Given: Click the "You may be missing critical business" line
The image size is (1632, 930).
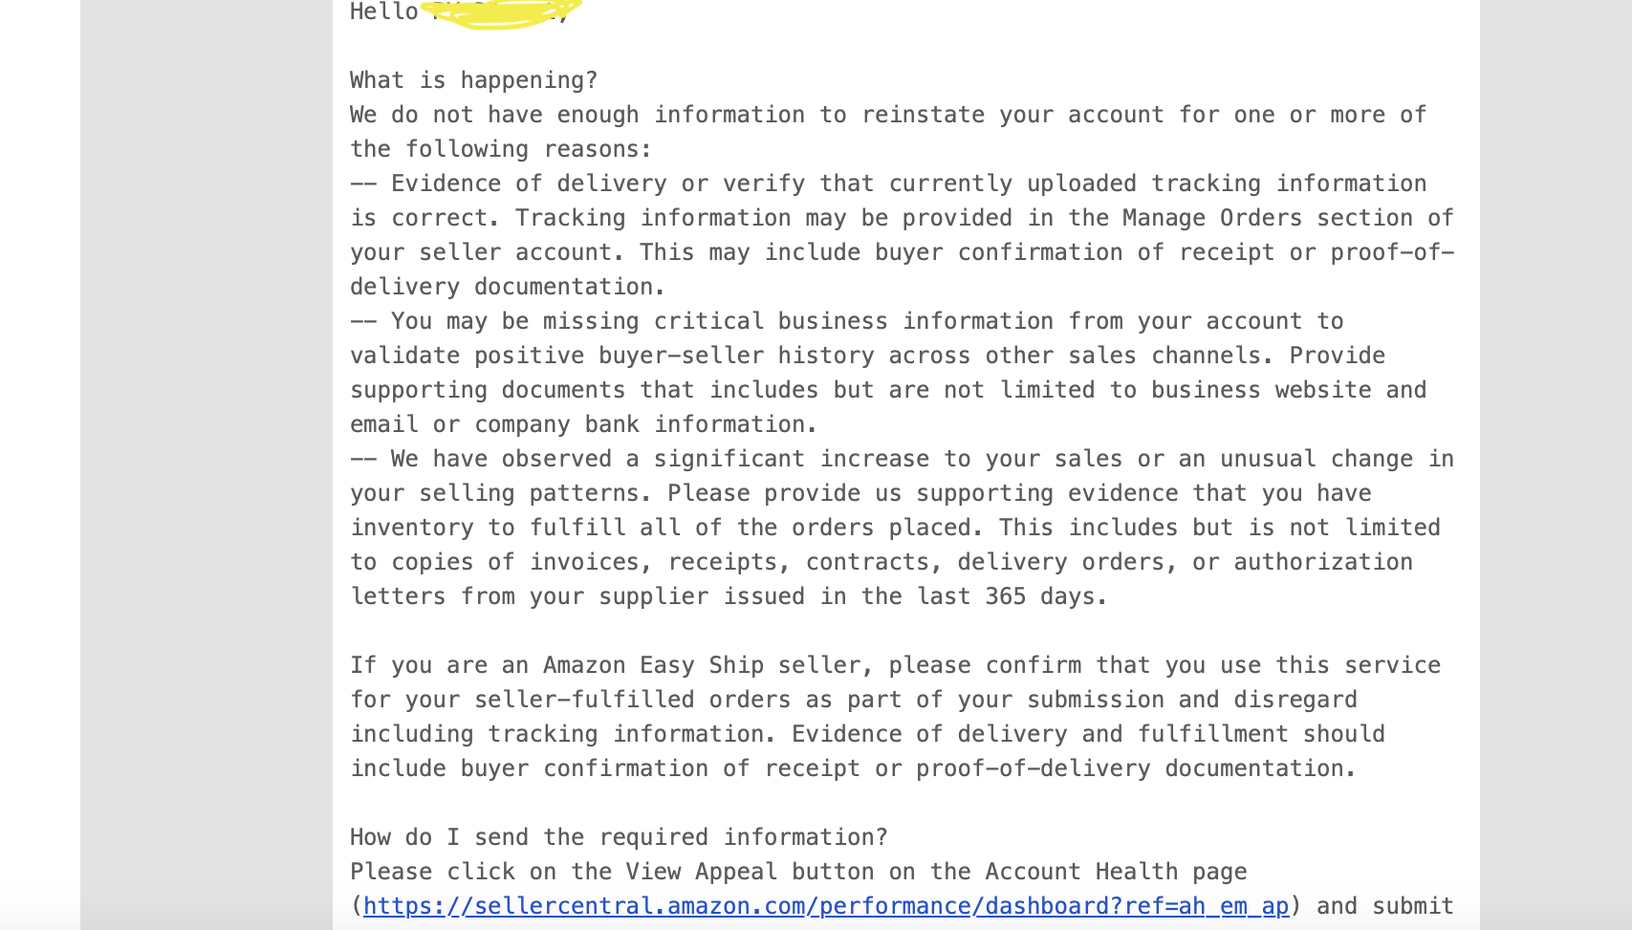Looking at the screenshot, I should coord(847,321).
